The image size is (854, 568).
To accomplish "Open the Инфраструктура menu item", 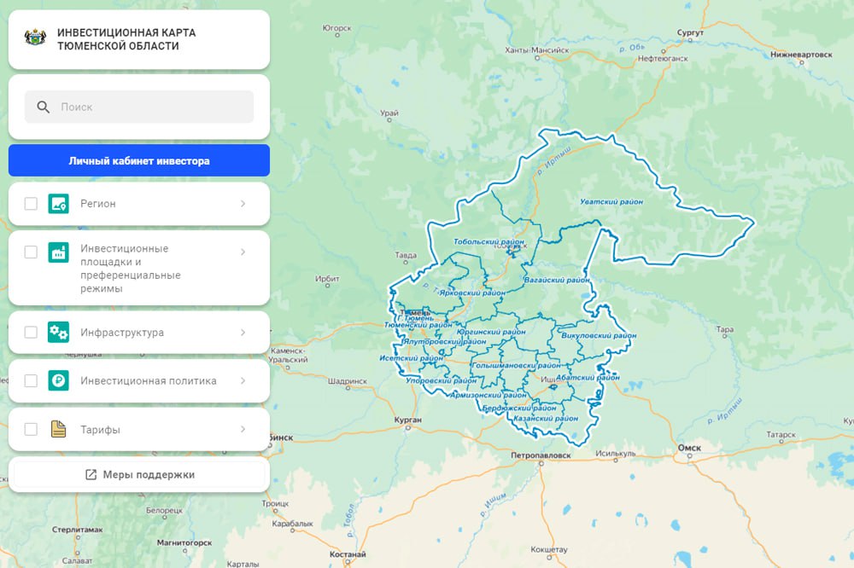I will coord(122,333).
